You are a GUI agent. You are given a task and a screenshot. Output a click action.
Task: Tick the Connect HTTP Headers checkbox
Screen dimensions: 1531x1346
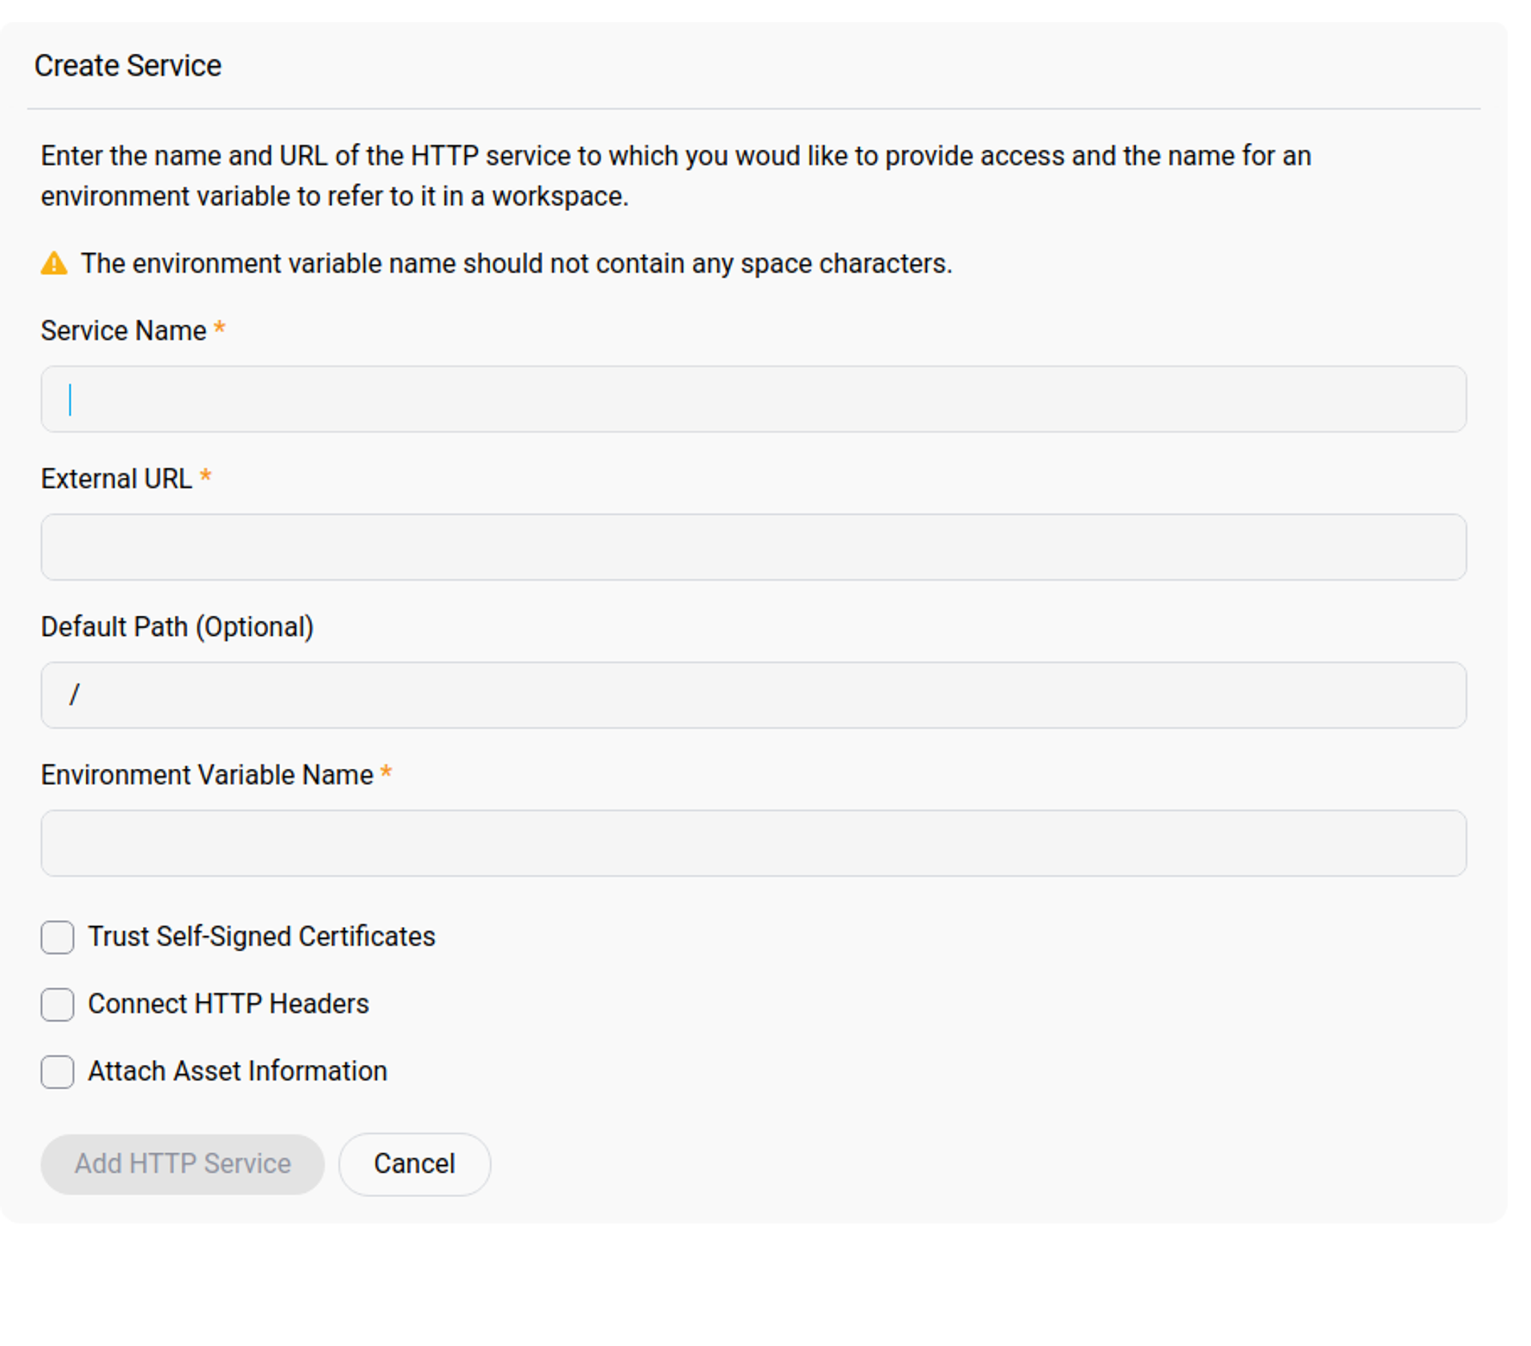[x=58, y=1004]
